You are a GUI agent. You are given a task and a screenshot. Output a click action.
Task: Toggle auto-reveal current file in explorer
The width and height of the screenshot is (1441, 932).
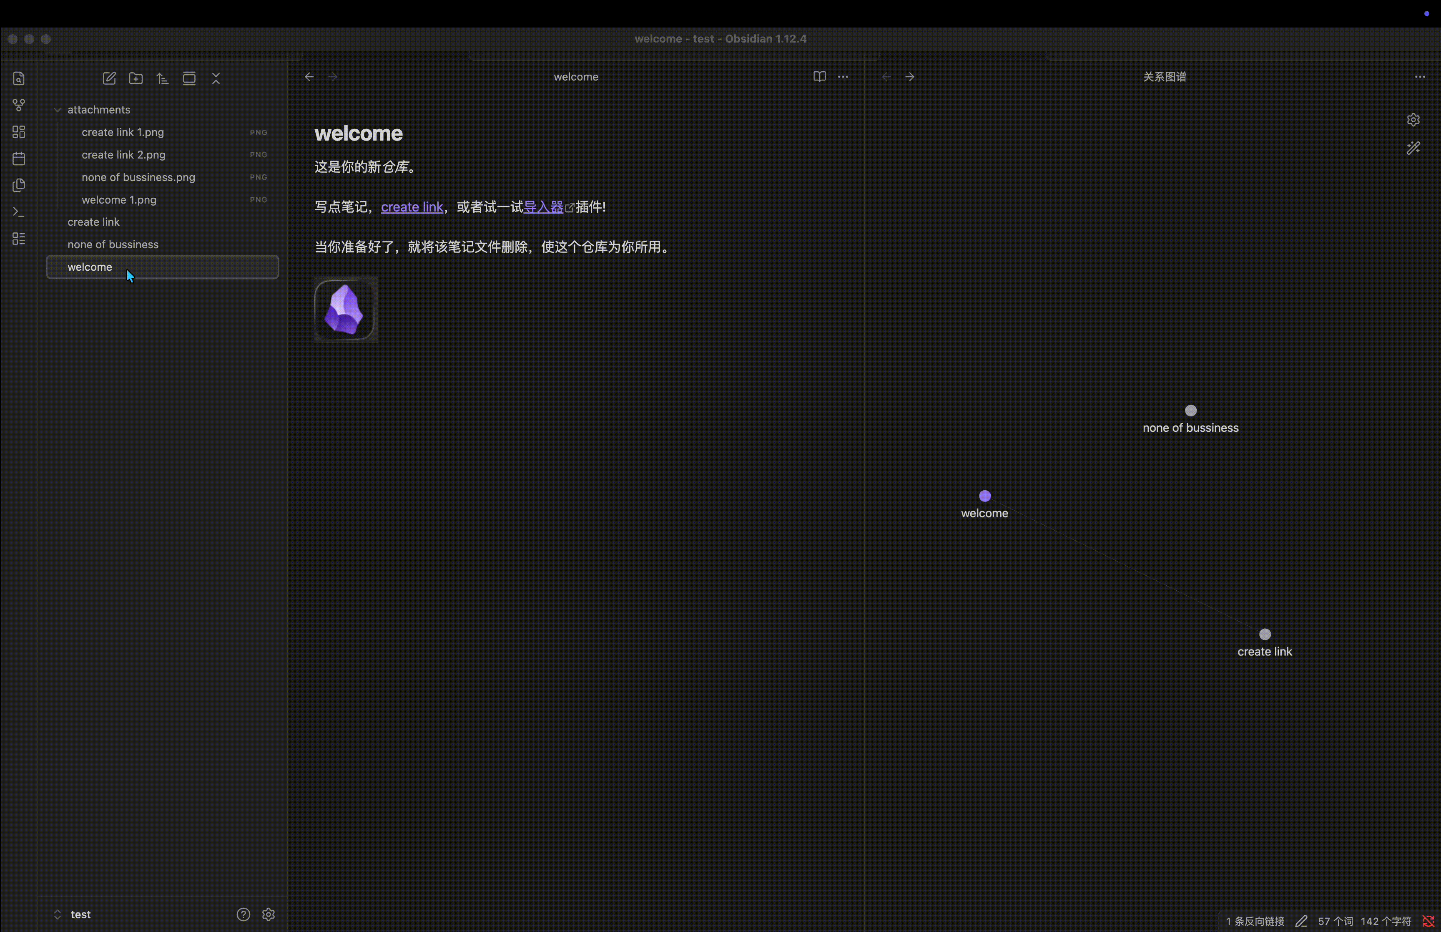pyautogui.click(x=189, y=79)
